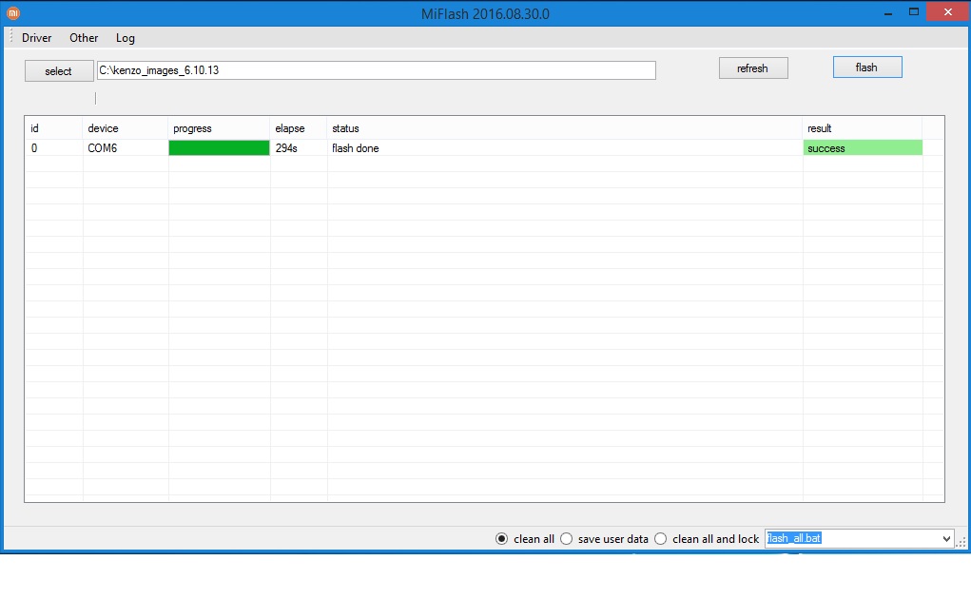Click the device column header

(x=126, y=128)
